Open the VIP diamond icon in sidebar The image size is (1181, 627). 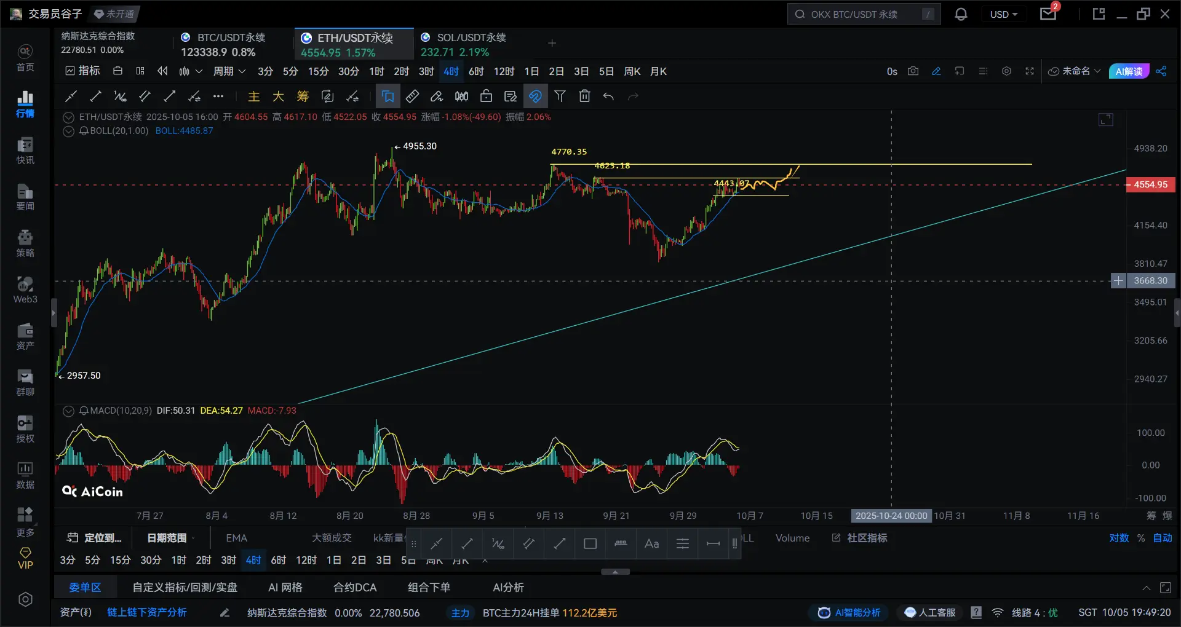point(25,558)
